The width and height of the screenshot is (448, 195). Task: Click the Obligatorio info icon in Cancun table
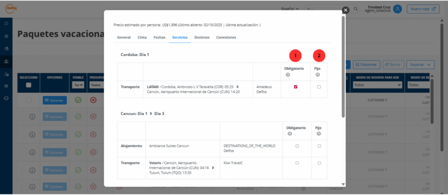296,134
